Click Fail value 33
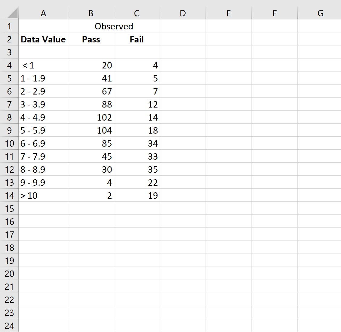The width and height of the screenshot is (341, 332). click(137, 156)
